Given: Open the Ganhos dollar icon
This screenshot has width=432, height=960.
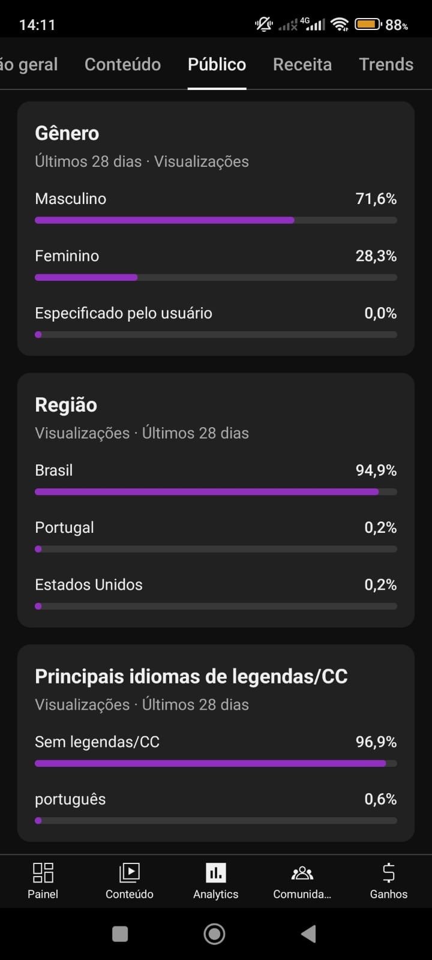Looking at the screenshot, I should [388, 873].
